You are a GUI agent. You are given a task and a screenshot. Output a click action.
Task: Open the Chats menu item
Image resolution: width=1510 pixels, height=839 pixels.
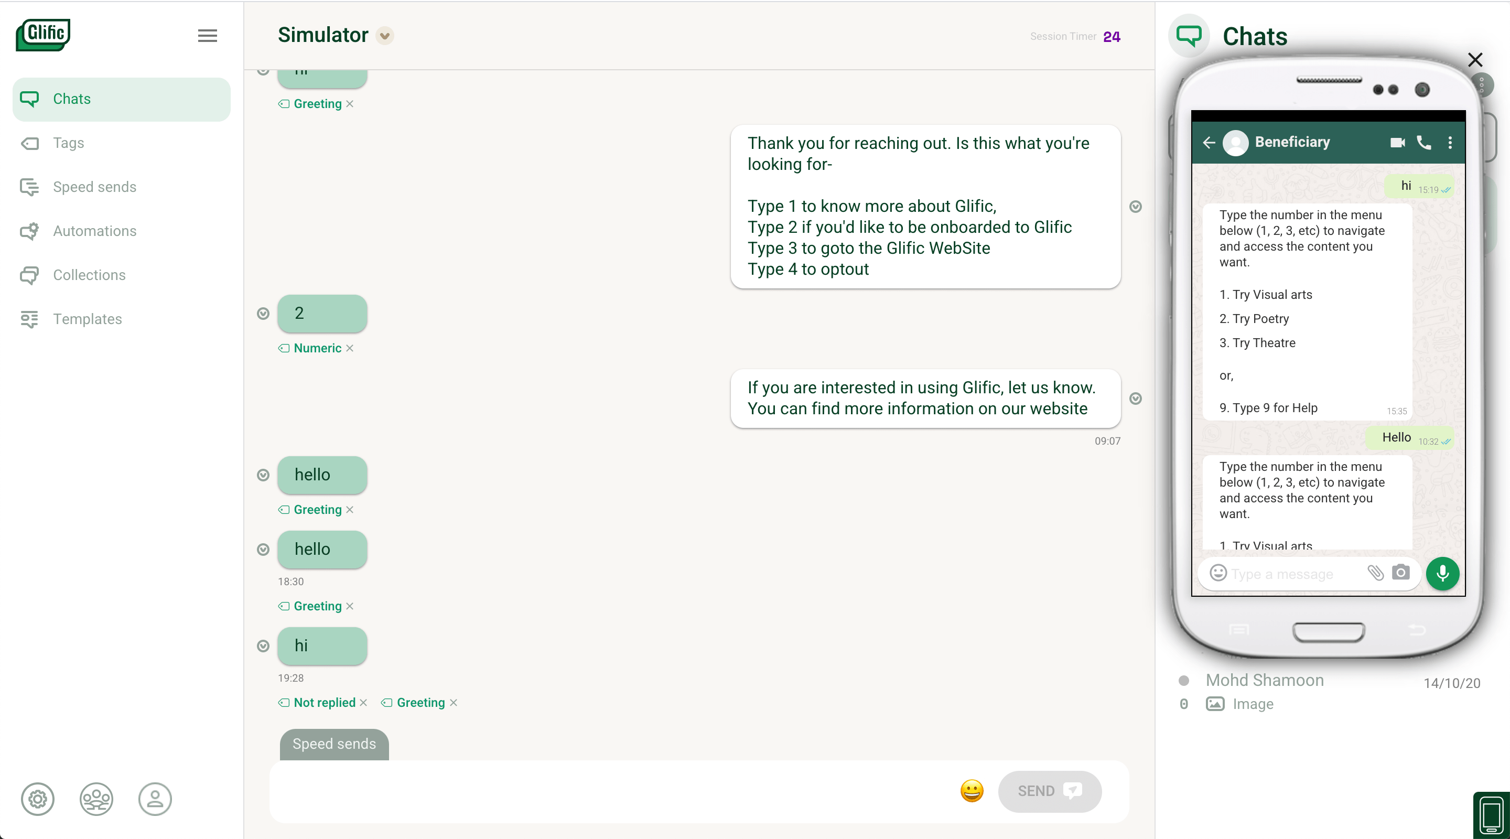[x=121, y=99]
